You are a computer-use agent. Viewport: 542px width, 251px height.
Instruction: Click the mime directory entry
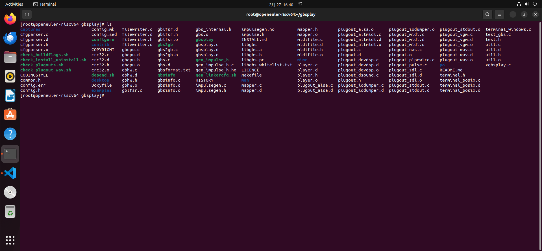[x=302, y=60]
